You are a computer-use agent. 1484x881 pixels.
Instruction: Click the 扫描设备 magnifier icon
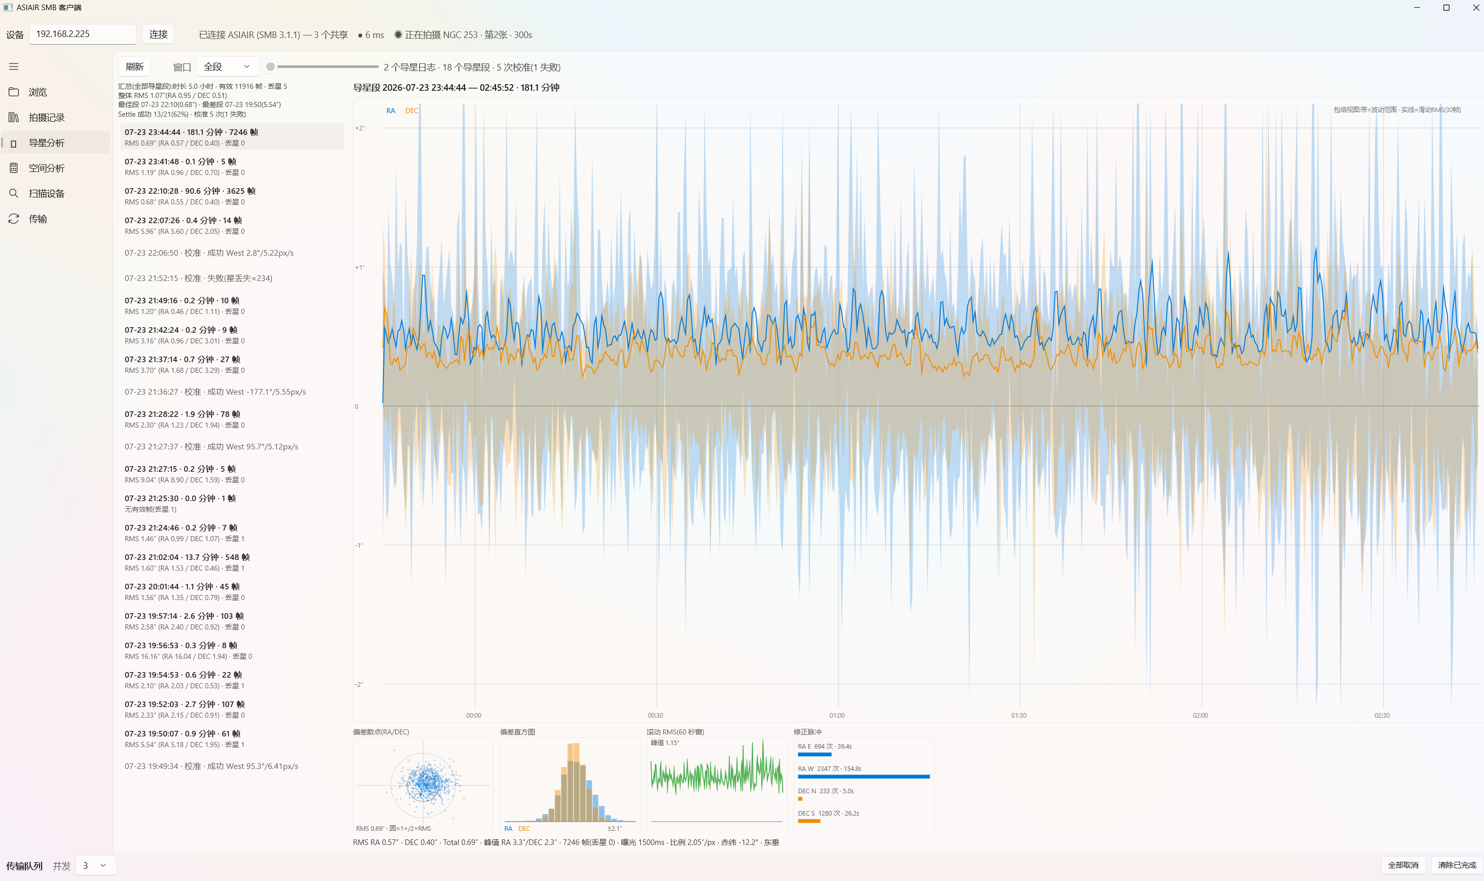14,194
